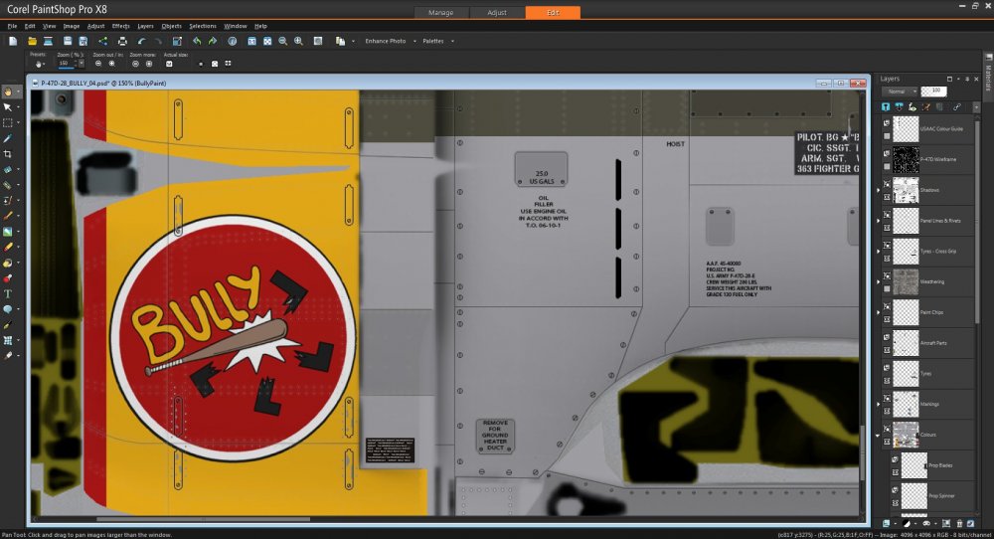
Task: Open the Selections menu
Action: pos(203,26)
